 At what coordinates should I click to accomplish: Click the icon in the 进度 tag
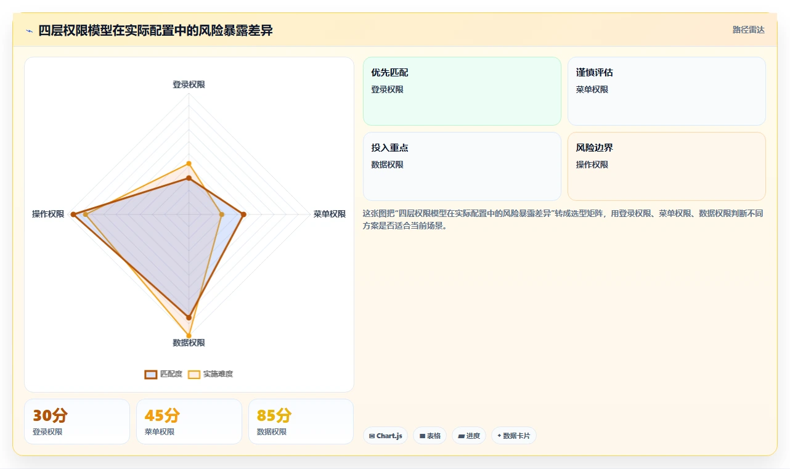[461, 436]
